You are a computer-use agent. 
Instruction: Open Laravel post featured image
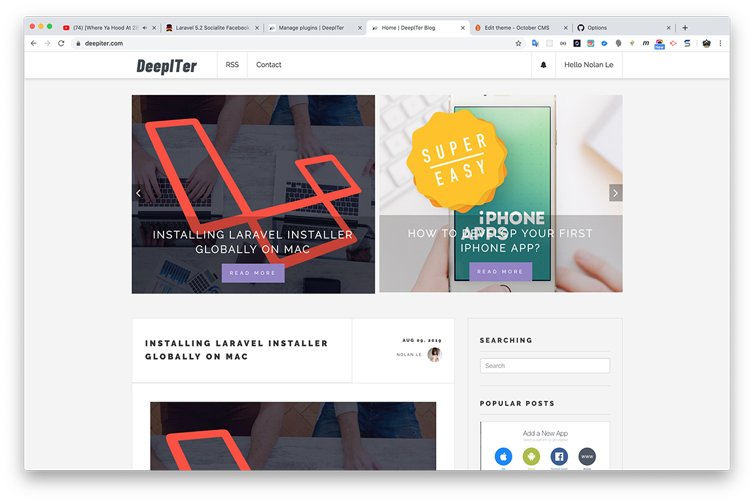tap(293, 436)
